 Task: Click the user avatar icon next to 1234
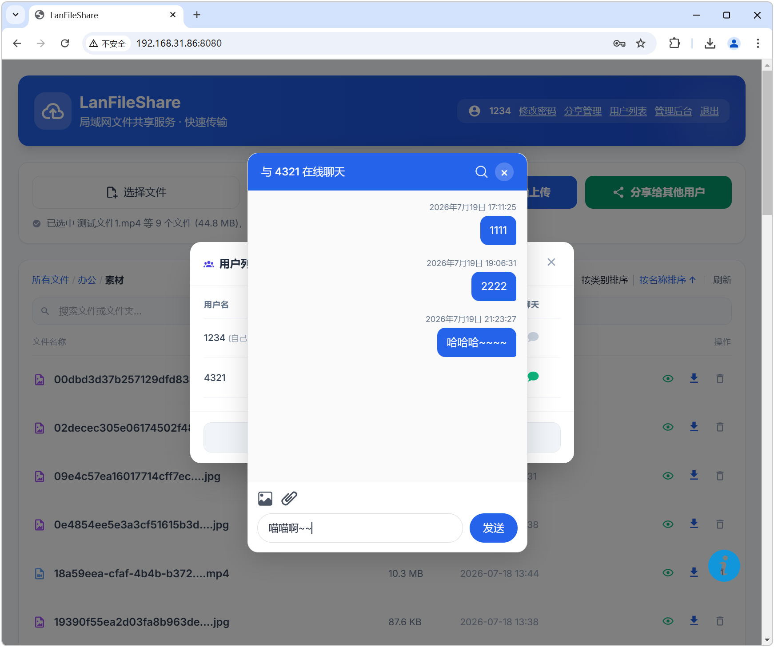[475, 111]
